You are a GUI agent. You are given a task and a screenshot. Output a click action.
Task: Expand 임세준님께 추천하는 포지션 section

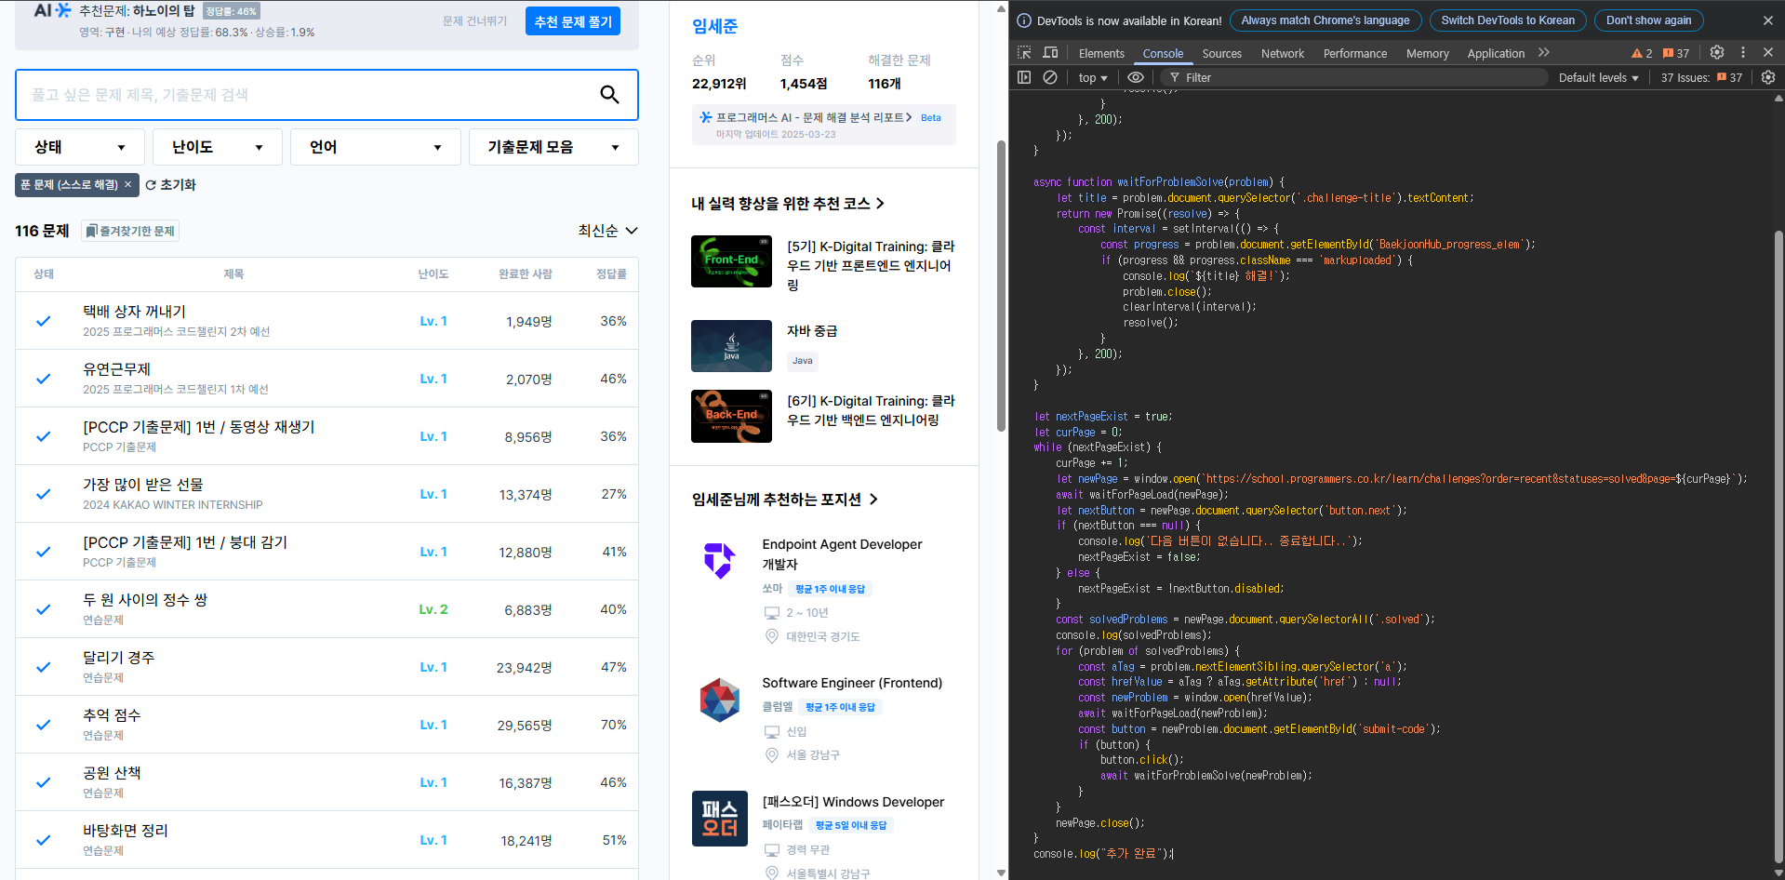point(784,500)
